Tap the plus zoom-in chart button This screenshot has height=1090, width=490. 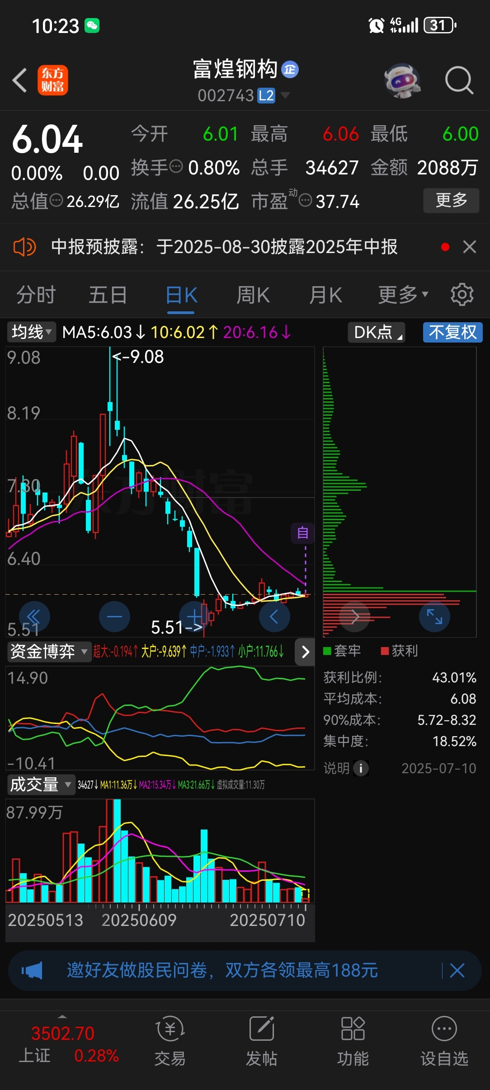[194, 616]
